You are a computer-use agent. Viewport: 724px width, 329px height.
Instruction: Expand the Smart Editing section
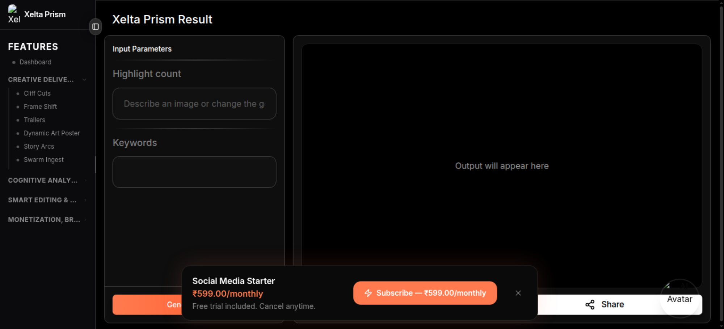click(85, 200)
